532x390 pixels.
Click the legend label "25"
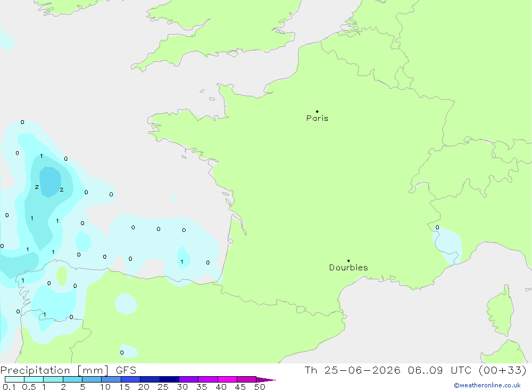click(163, 387)
